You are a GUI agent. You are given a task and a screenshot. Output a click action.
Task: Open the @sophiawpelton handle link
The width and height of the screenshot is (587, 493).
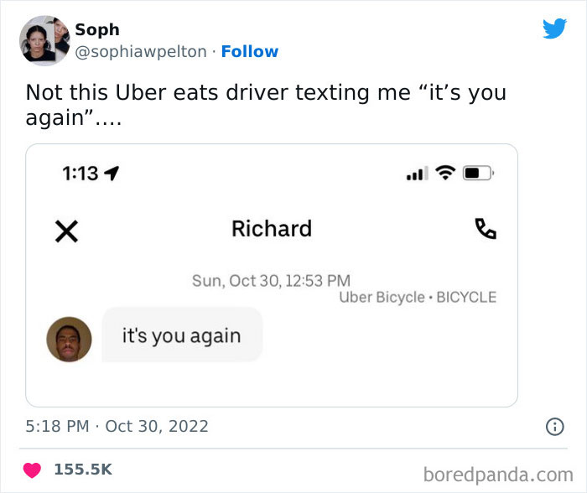click(x=141, y=52)
